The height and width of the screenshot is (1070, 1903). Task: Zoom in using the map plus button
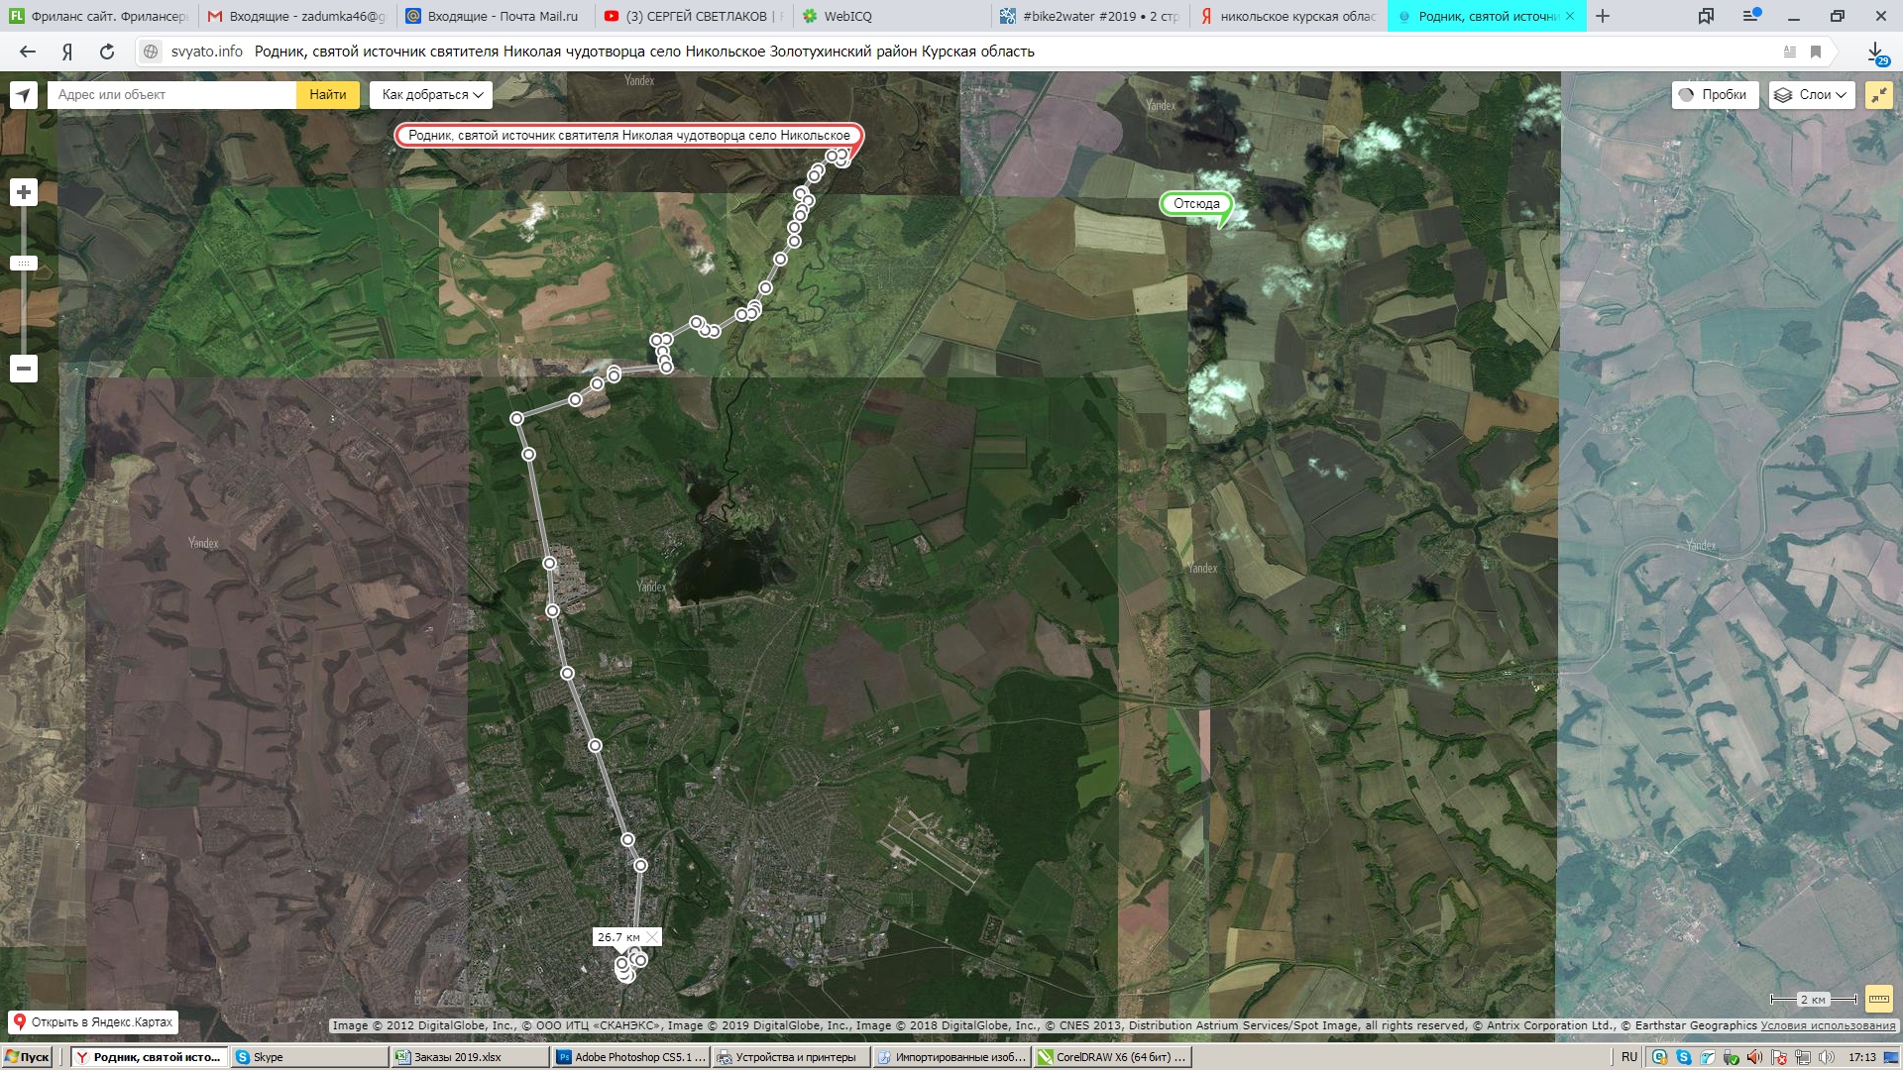pyautogui.click(x=24, y=192)
